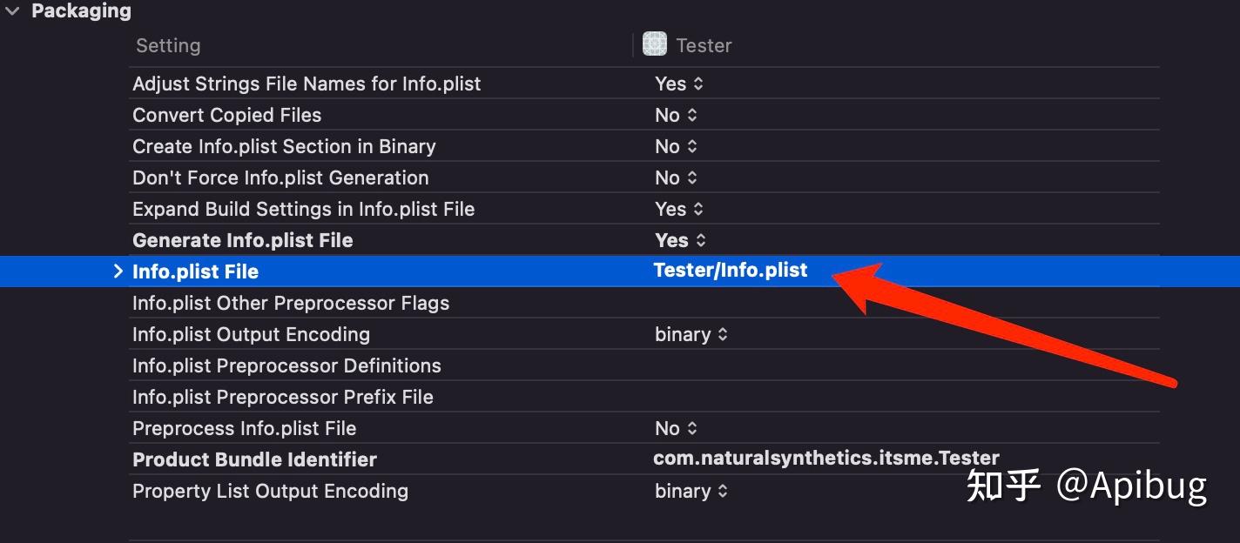Open Property List Output Encoding binary dropdown
This screenshot has height=543, width=1240.
pyautogui.click(x=691, y=491)
